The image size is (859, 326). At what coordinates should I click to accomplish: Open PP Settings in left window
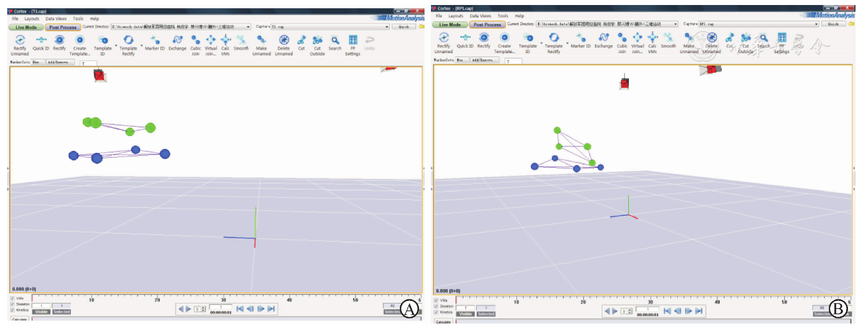pos(353,41)
